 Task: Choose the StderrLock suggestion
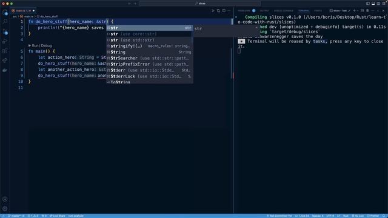150,76
